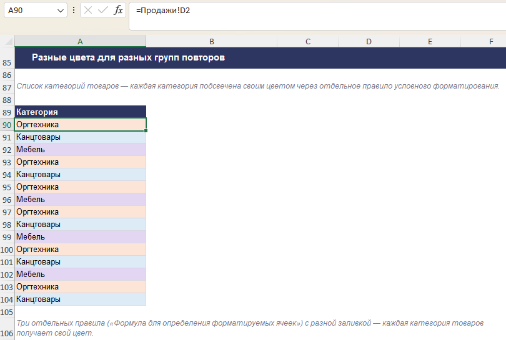Select column A header
The image size is (506, 340).
click(81, 41)
